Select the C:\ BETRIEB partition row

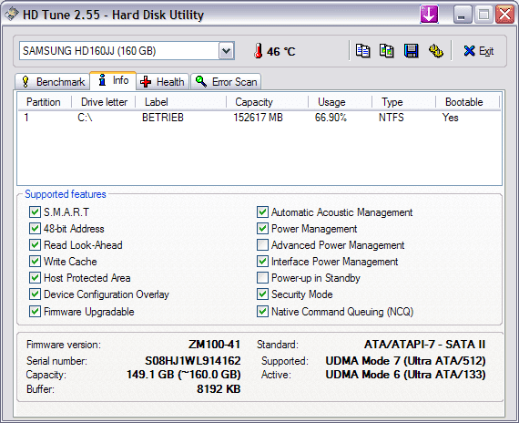259,118
